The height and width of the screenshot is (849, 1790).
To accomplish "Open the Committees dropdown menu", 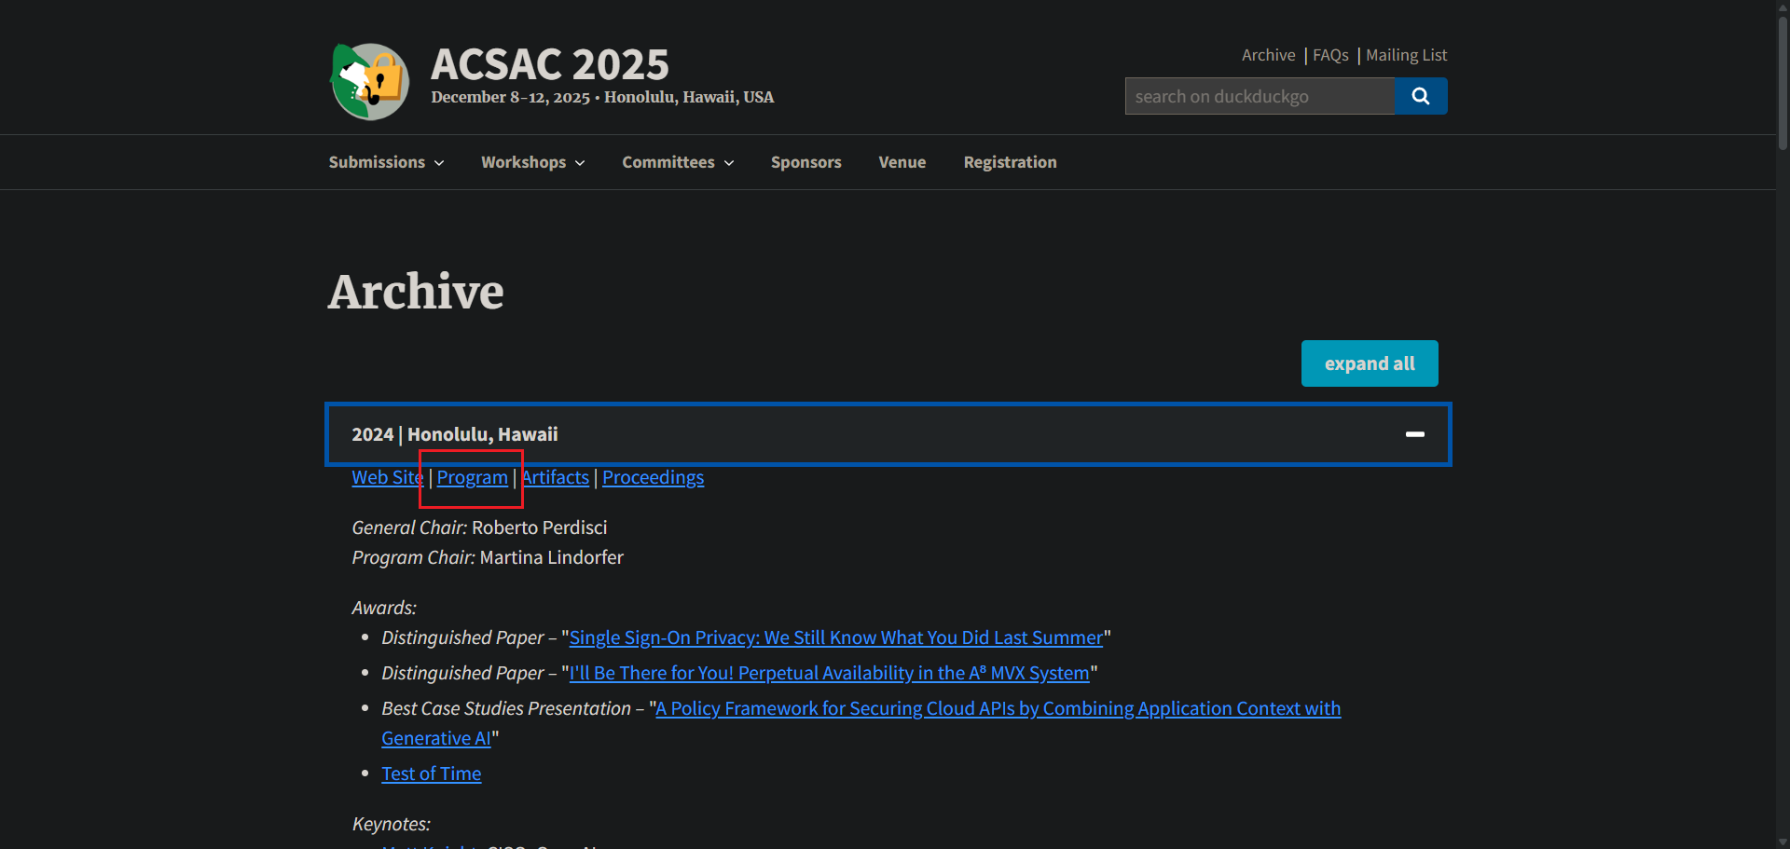I will coord(678,162).
